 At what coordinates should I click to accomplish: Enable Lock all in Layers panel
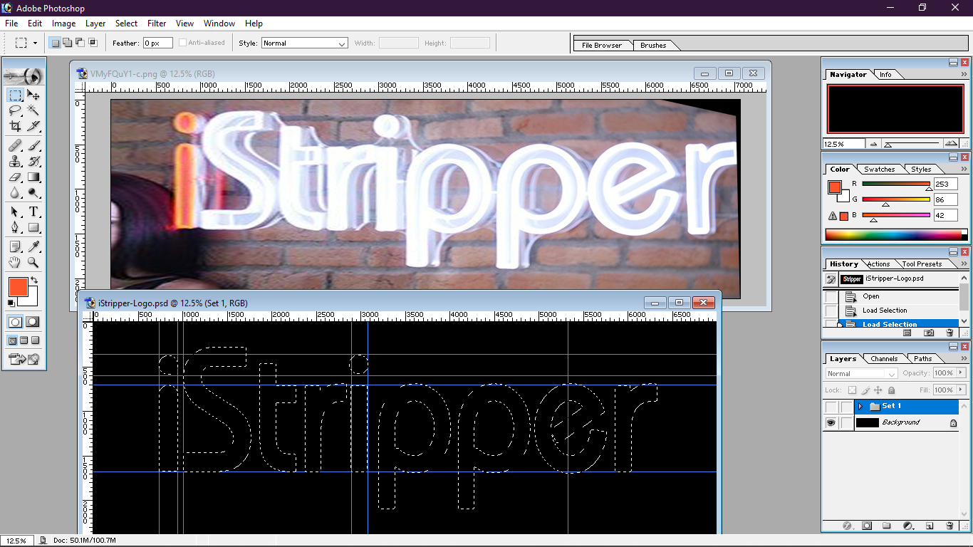tap(891, 390)
